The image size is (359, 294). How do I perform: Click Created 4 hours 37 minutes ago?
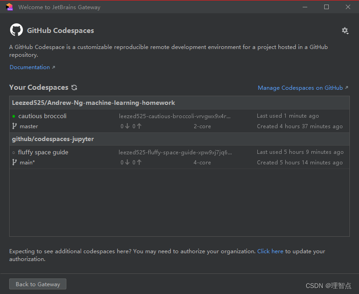point(299,126)
